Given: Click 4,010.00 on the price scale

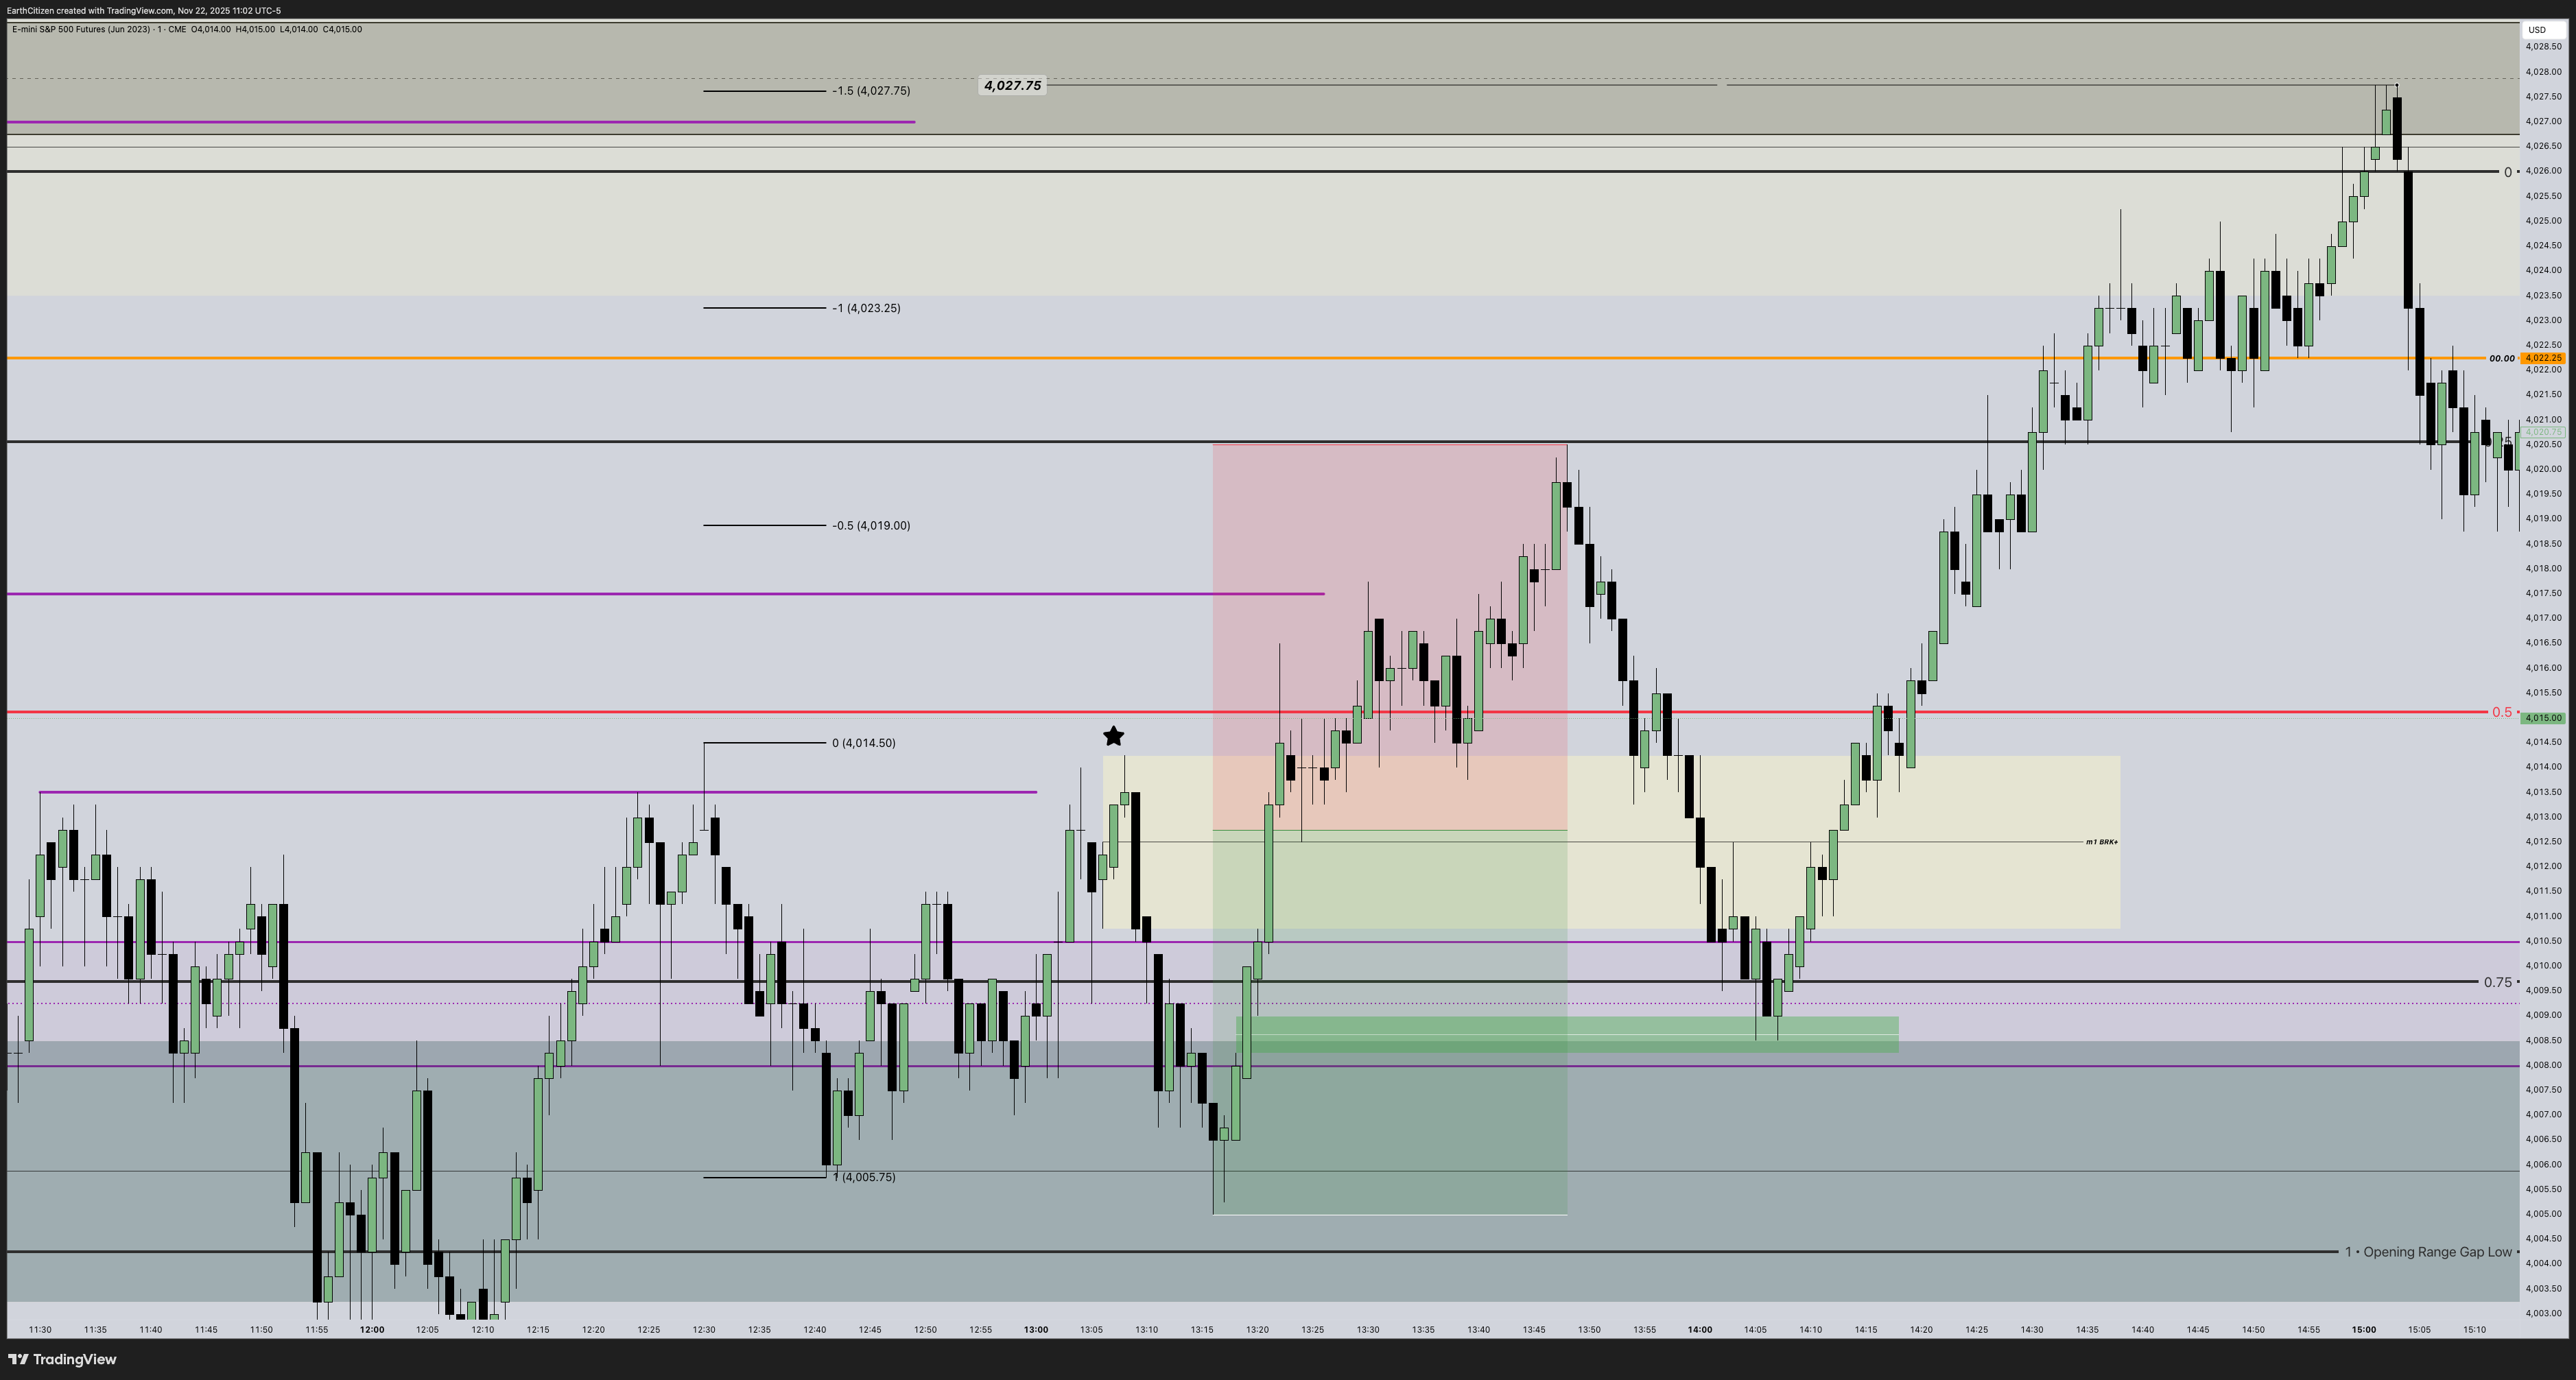Looking at the screenshot, I should 2543,966.
